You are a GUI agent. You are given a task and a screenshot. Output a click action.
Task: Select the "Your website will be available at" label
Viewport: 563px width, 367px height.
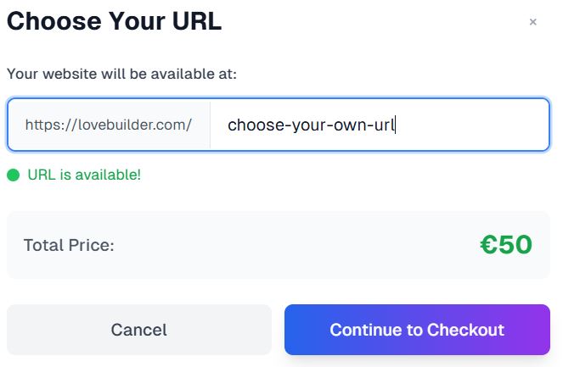click(121, 74)
